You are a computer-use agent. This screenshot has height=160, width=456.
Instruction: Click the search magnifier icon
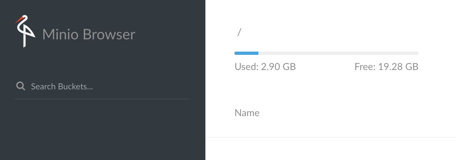click(x=21, y=86)
